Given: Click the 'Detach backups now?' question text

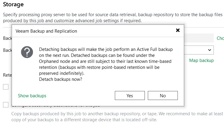Looking at the screenshot, I should (x=61, y=79).
